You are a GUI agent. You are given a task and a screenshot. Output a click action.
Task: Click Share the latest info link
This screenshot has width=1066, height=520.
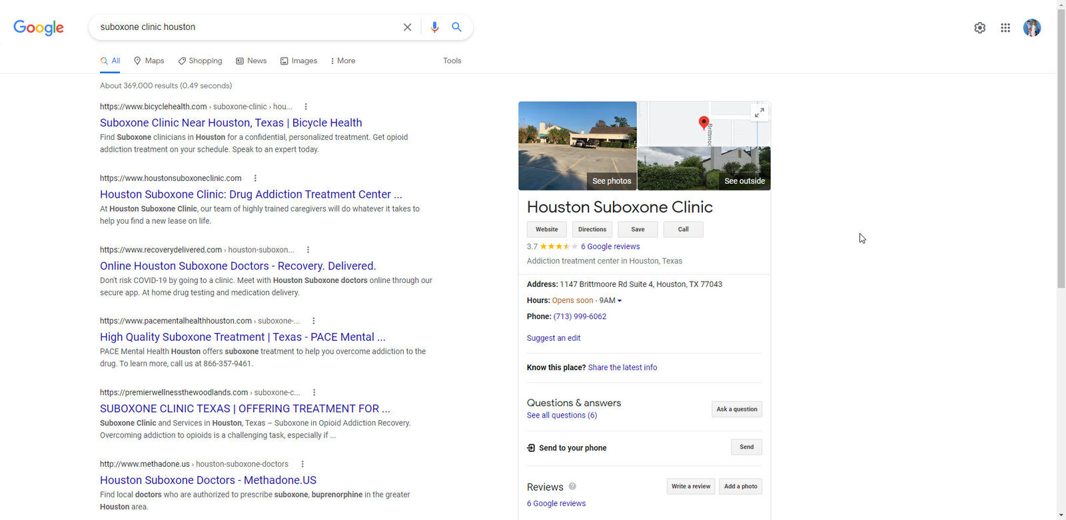coord(622,368)
